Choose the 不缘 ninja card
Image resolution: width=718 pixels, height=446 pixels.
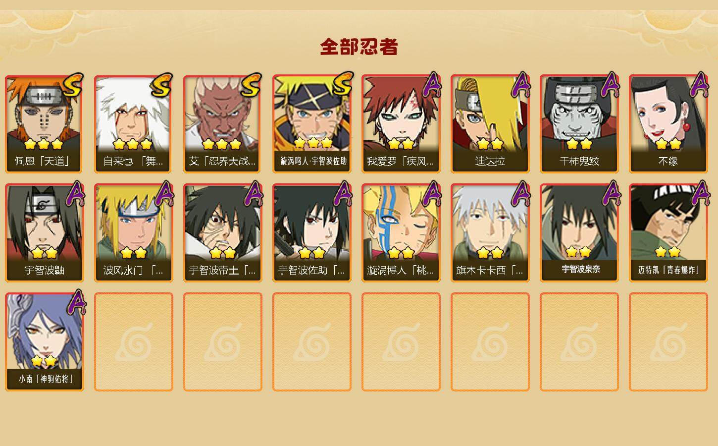pos(668,124)
